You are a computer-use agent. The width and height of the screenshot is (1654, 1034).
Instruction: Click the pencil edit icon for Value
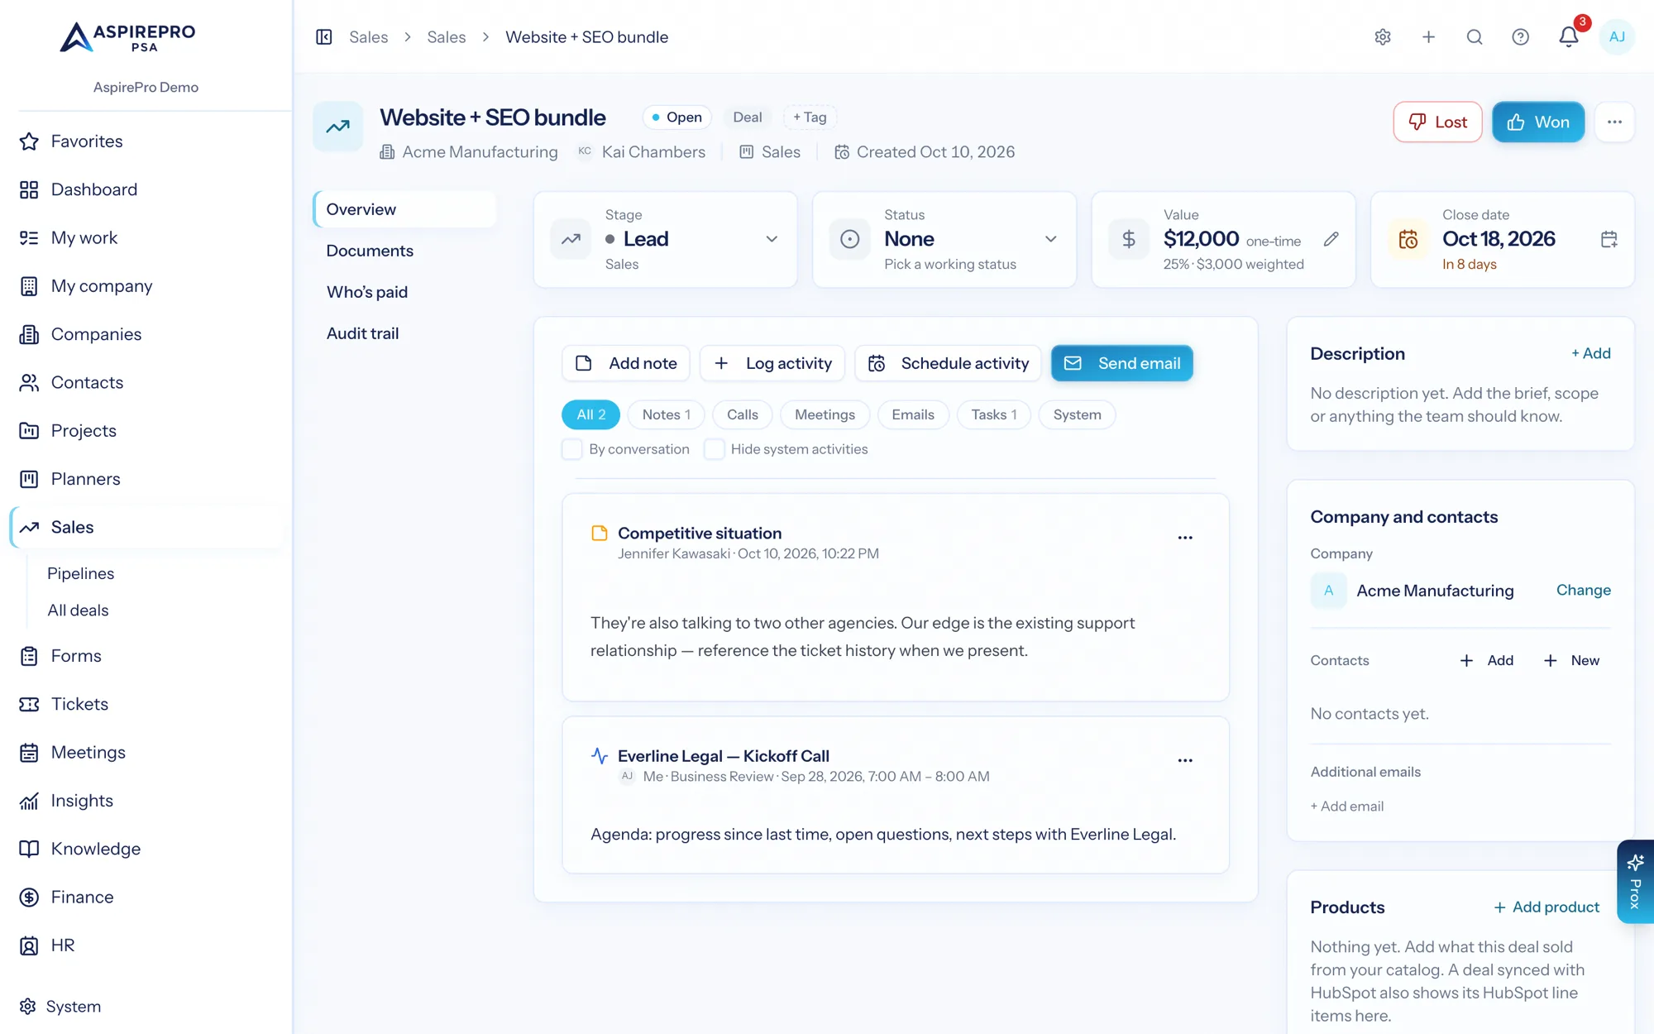click(1331, 239)
